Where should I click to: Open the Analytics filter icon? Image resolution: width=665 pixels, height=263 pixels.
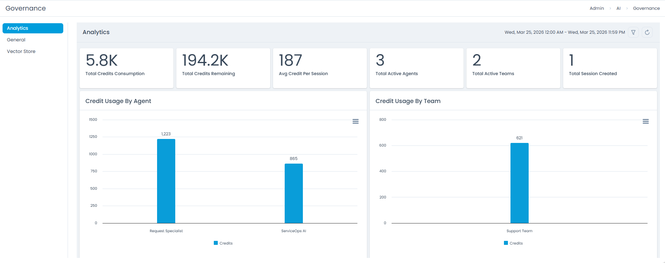click(633, 32)
